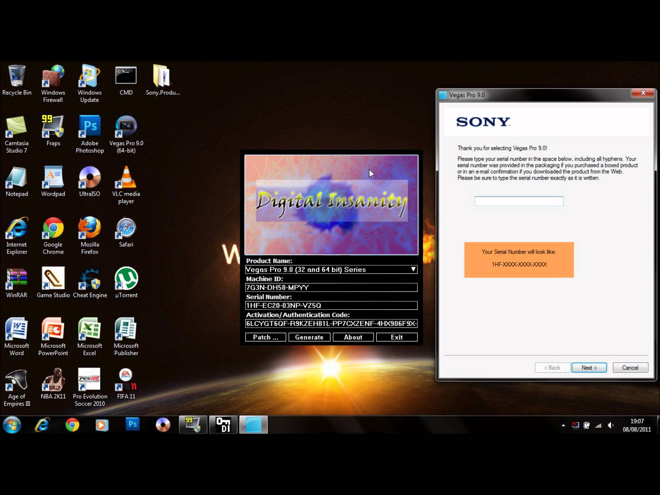This screenshot has height=495, width=660.
Task: Switch to Vegas Pro setup taskbar button
Action: (253, 425)
